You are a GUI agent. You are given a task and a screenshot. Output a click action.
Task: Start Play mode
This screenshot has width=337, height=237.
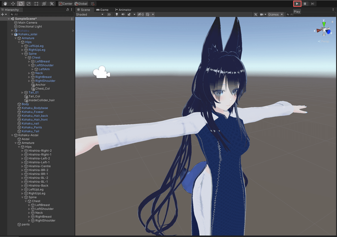click(297, 4)
